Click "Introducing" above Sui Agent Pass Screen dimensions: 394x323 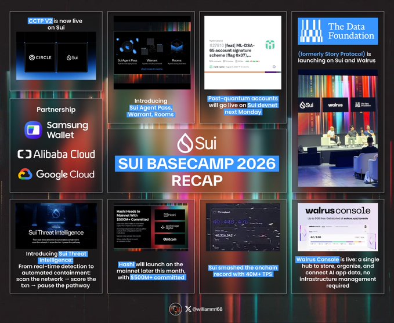(x=151, y=101)
